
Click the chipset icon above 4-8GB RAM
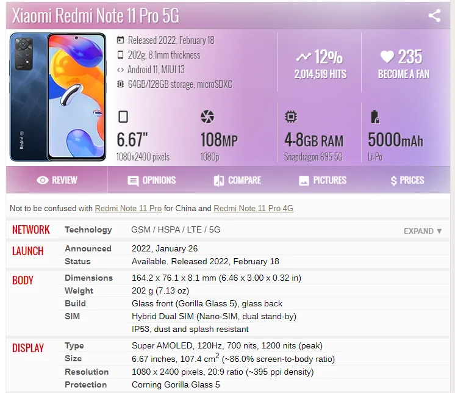click(291, 117)
